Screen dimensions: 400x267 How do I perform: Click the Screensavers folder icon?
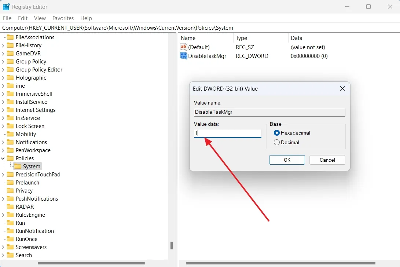[x=10, y=247]
